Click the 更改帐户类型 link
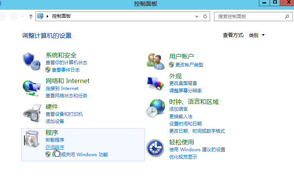 coord(189,65)
